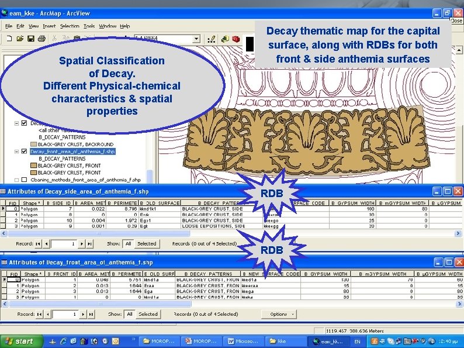Image resolution: width=464 pixels, height=348 pixels.
Task: Show Selected records in front anthemia table
Action: pyautogui.click(x=148, y=314)
